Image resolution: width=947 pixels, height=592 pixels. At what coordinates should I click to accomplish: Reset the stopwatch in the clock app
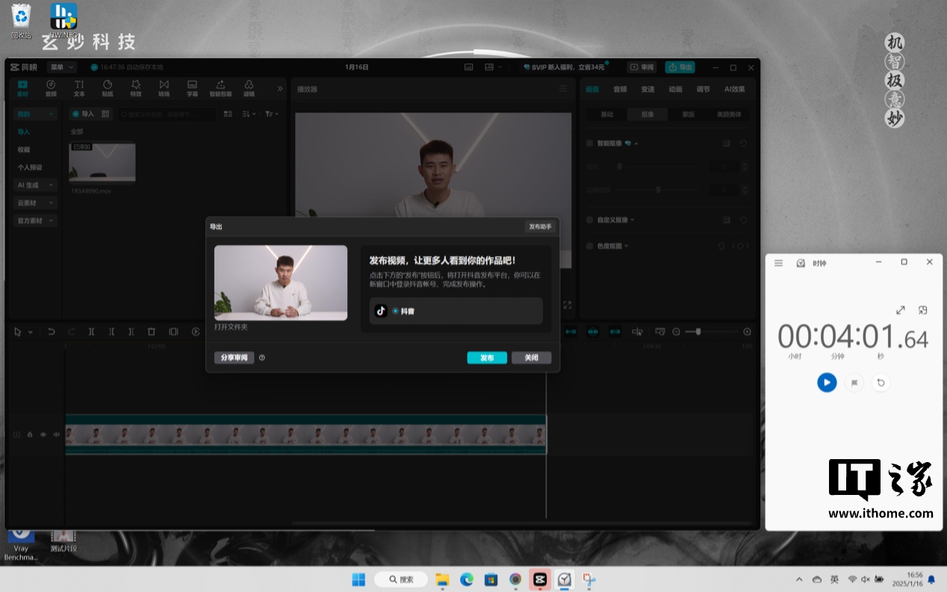tap(881, 382)
